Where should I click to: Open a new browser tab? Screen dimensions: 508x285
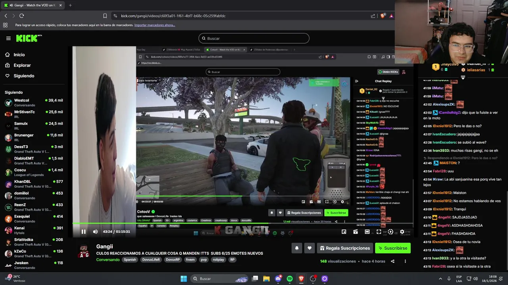pos(70,5)
